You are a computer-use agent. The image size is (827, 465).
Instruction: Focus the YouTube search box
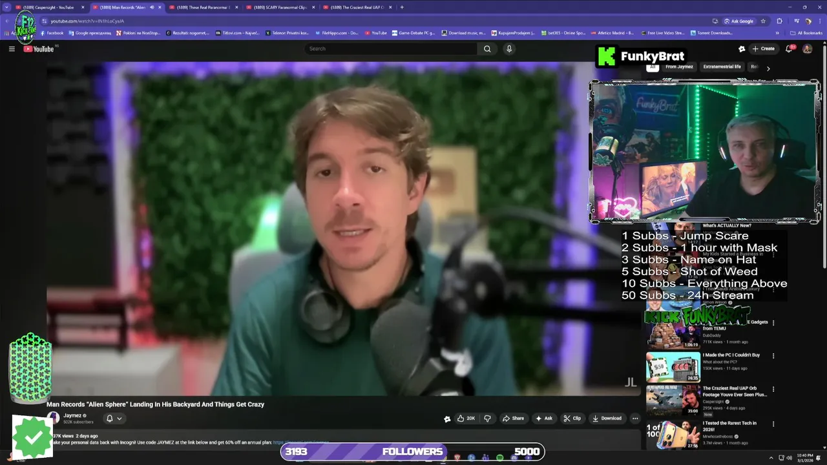coord(391,48)
